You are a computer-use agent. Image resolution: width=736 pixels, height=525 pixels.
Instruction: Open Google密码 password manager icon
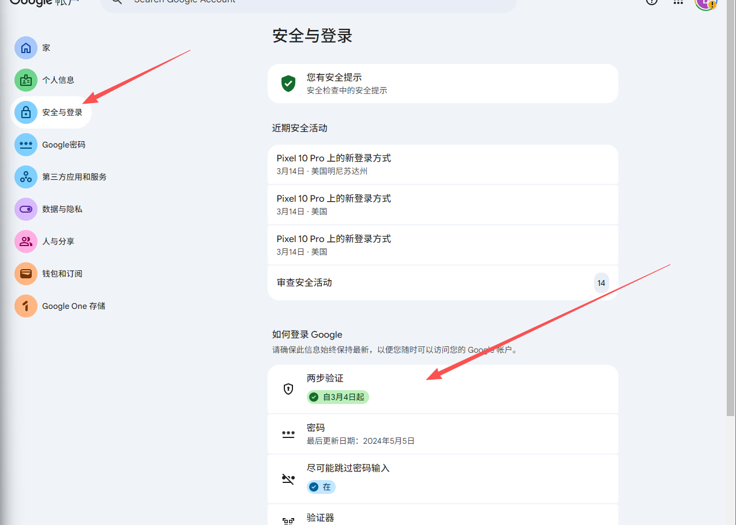(26, 145)
